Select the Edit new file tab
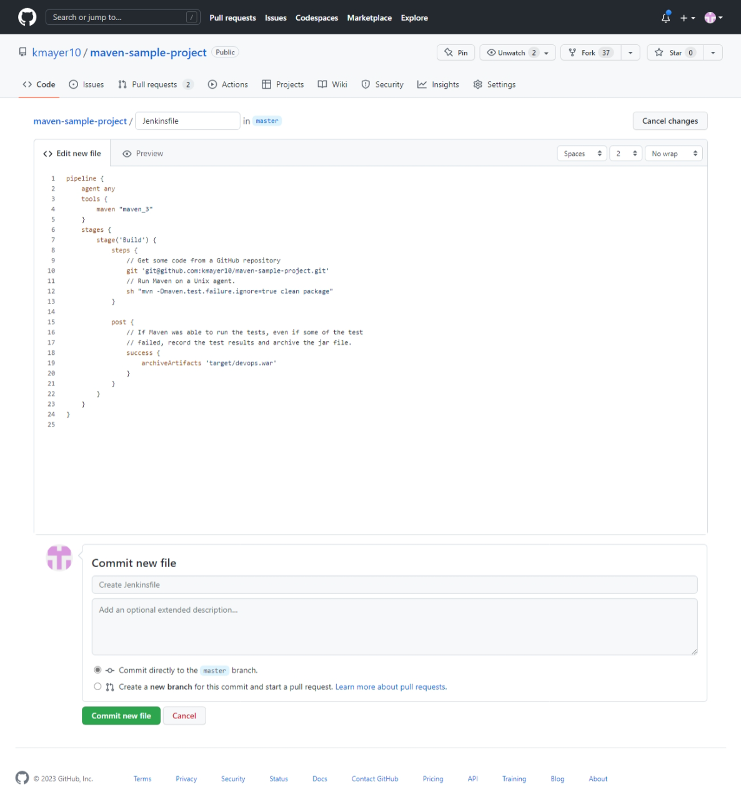741x812 pixels. 72,154
